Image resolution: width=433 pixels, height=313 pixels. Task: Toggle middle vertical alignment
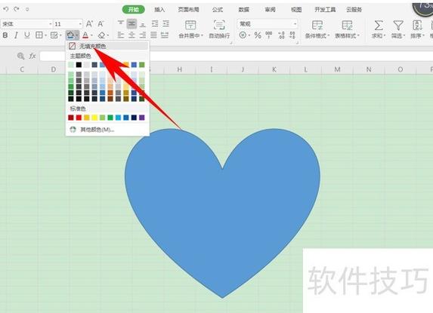pyautogui.click(x=131, y=24)
